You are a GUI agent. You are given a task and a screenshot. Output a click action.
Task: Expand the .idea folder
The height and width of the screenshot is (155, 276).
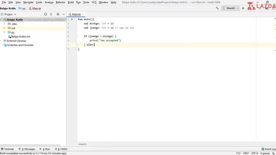(x=4, y=24)
